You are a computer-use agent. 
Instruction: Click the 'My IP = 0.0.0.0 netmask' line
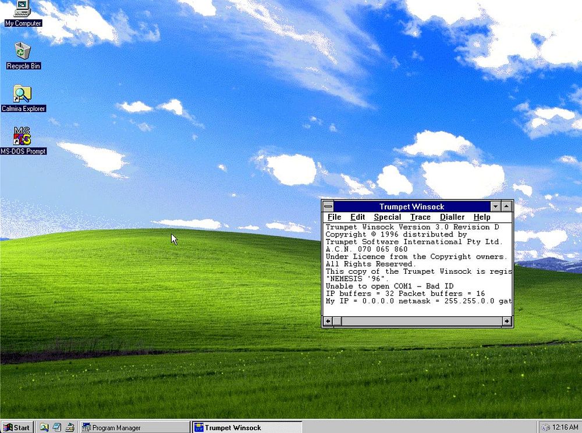pos(418,301)
